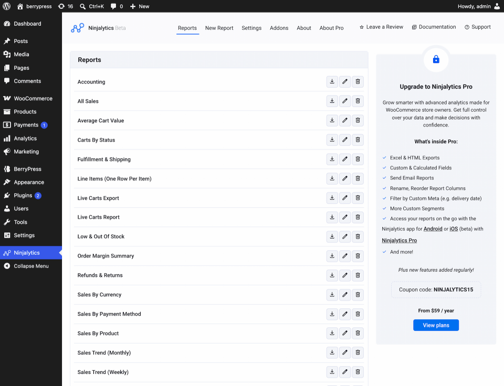Viewport: 504px width, 386px height.
Task: Edit the Live Carts Report entry
Action: point(345,217)
